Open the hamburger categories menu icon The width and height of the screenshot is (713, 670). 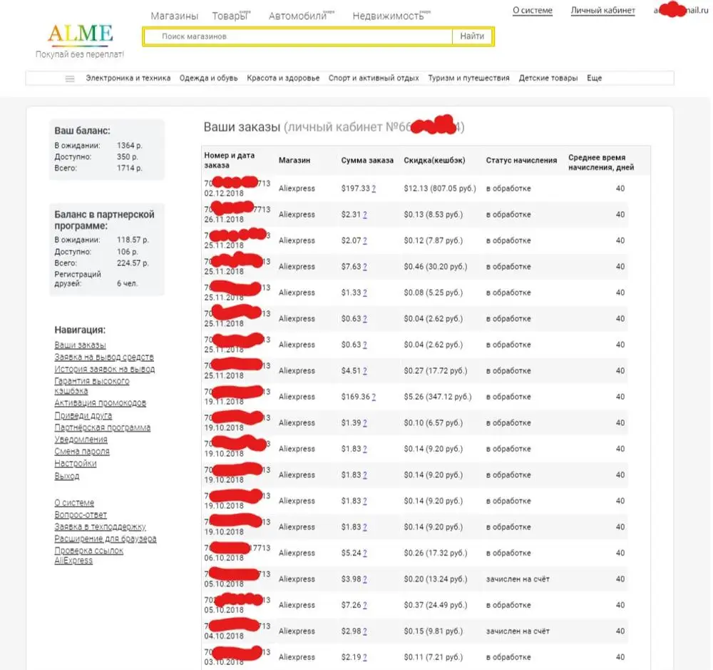[70, 78]
